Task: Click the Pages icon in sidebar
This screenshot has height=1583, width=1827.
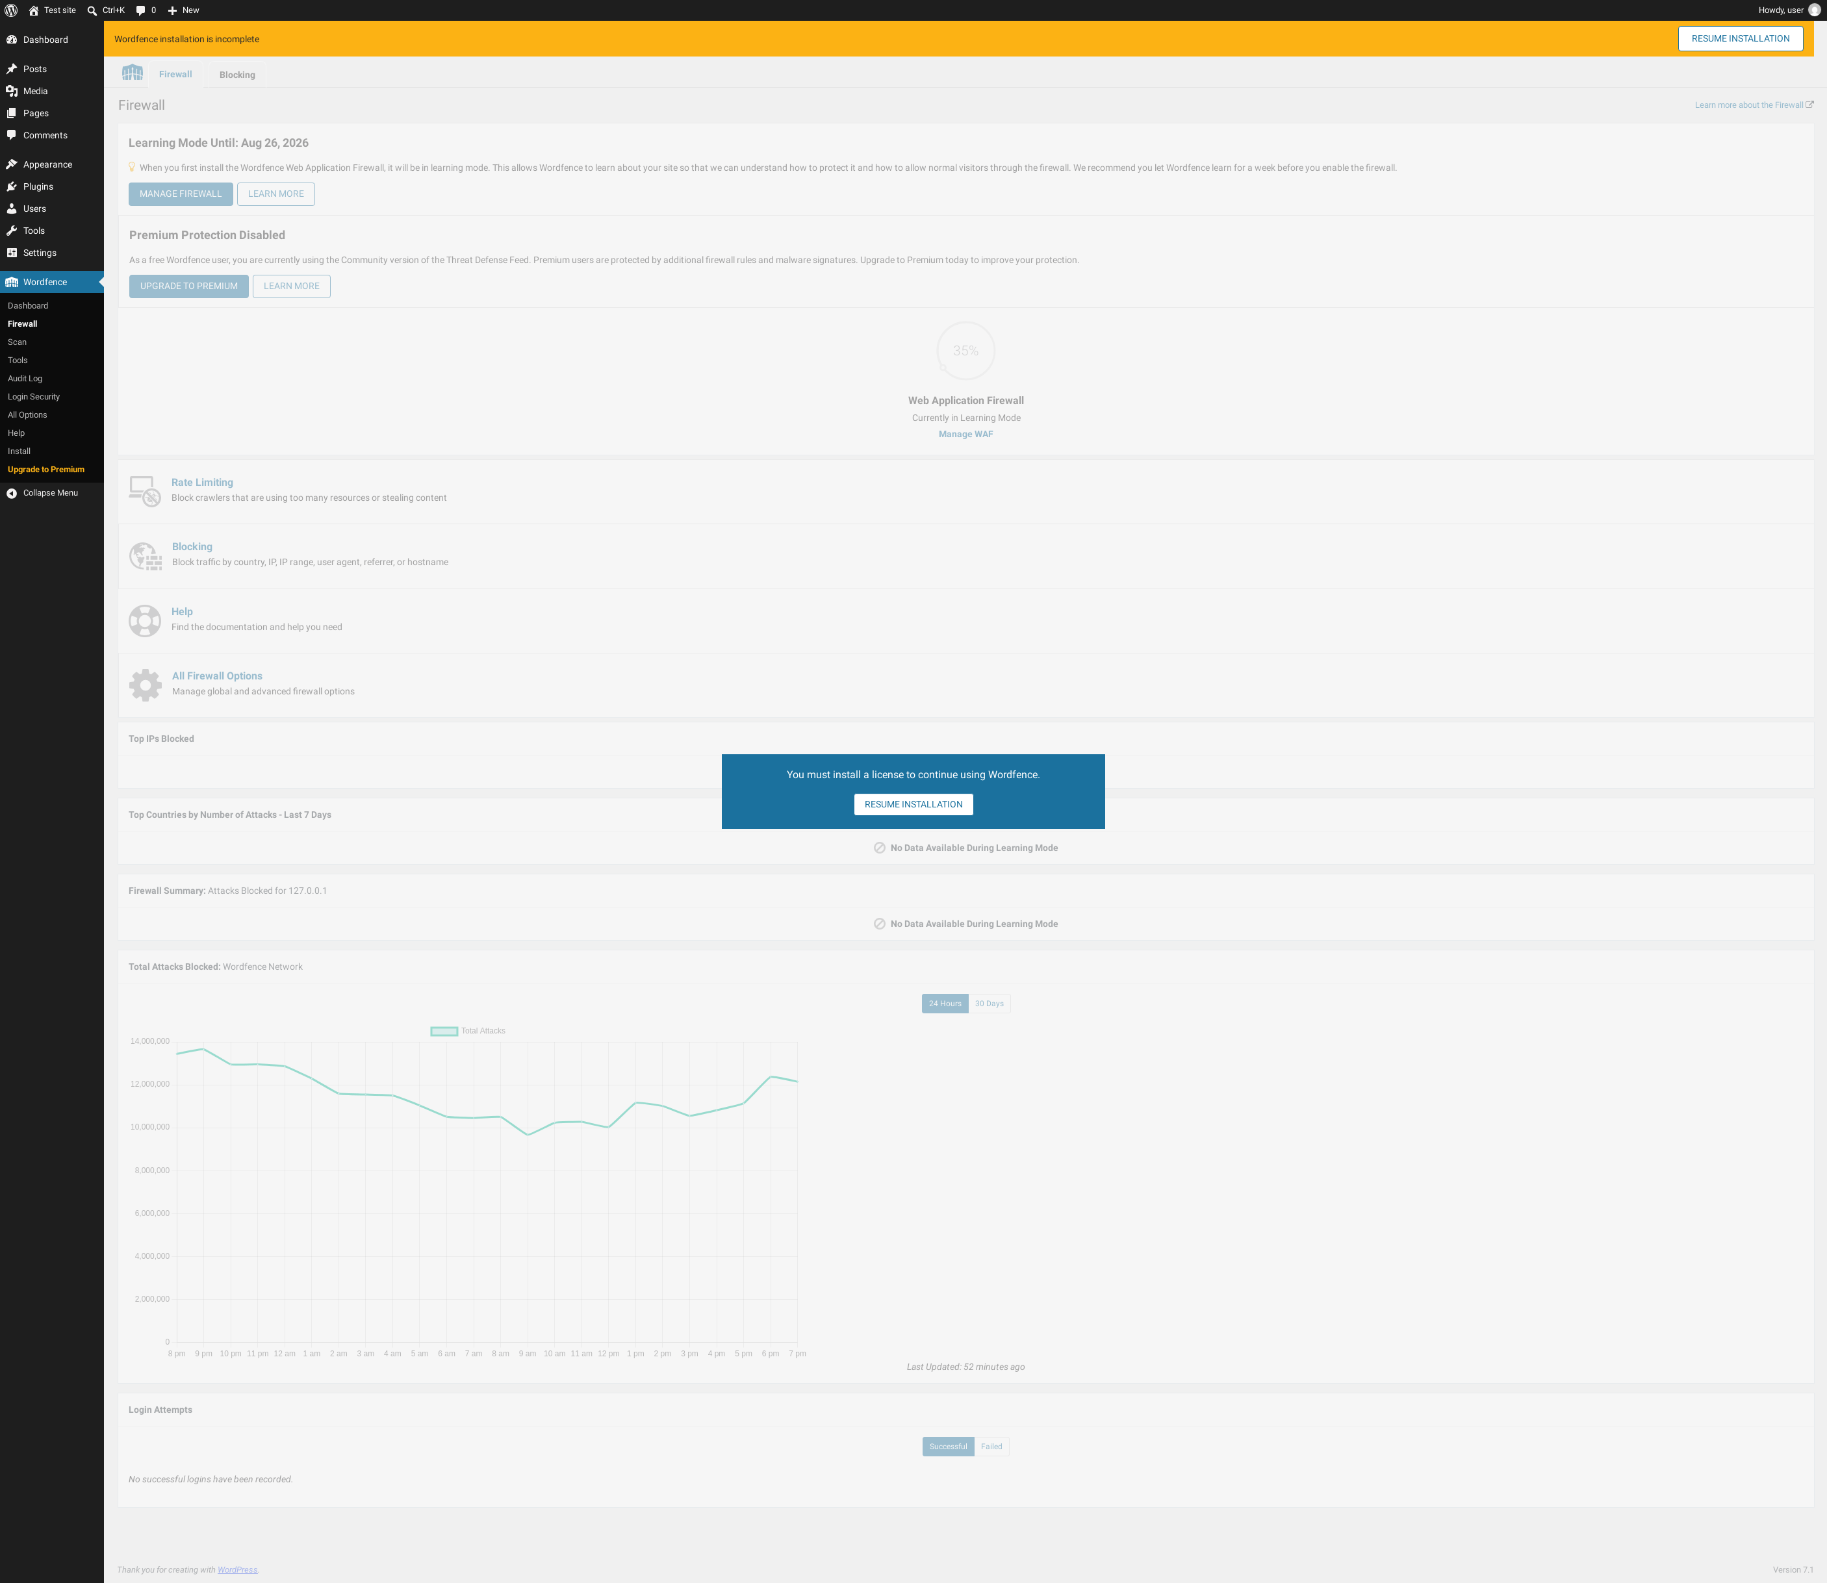Action: tap(12, 113)
